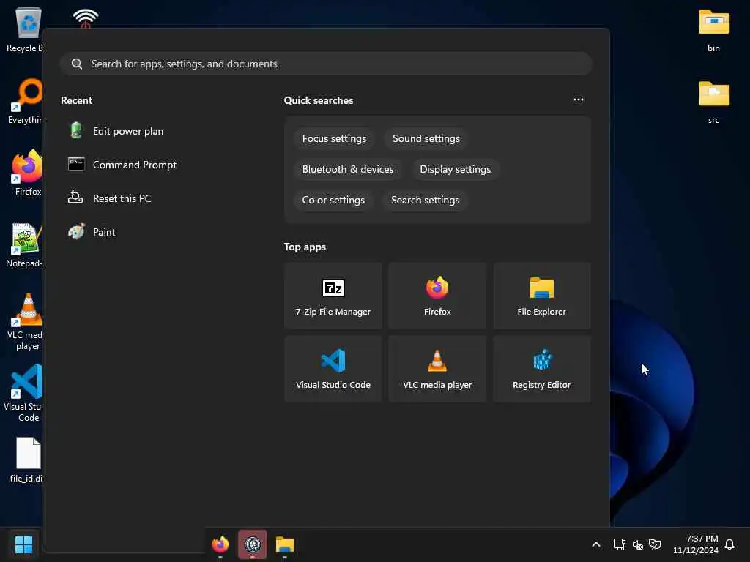The image size is (750, 562).
Task: Click Focus settings quick search
Action: click(x=334, y=138)
